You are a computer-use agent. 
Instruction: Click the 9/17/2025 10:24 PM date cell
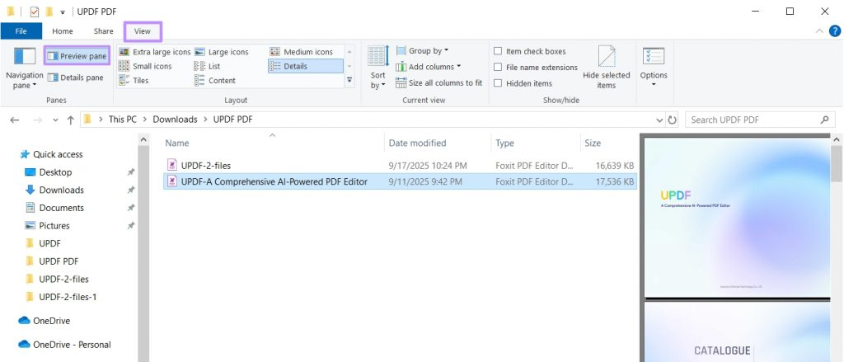click(x=428, y=166)
